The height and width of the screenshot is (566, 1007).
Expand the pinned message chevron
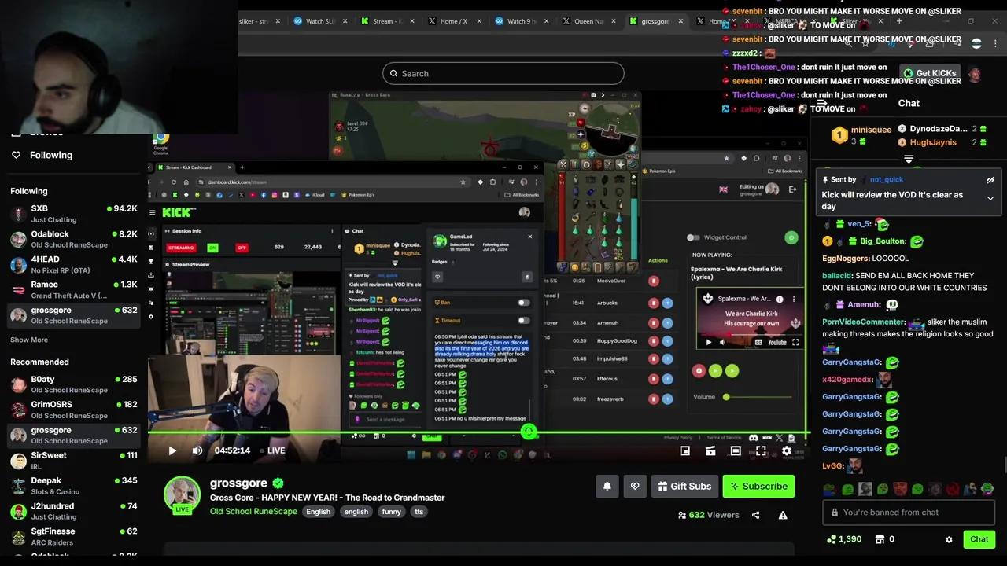tap(990, 199)
